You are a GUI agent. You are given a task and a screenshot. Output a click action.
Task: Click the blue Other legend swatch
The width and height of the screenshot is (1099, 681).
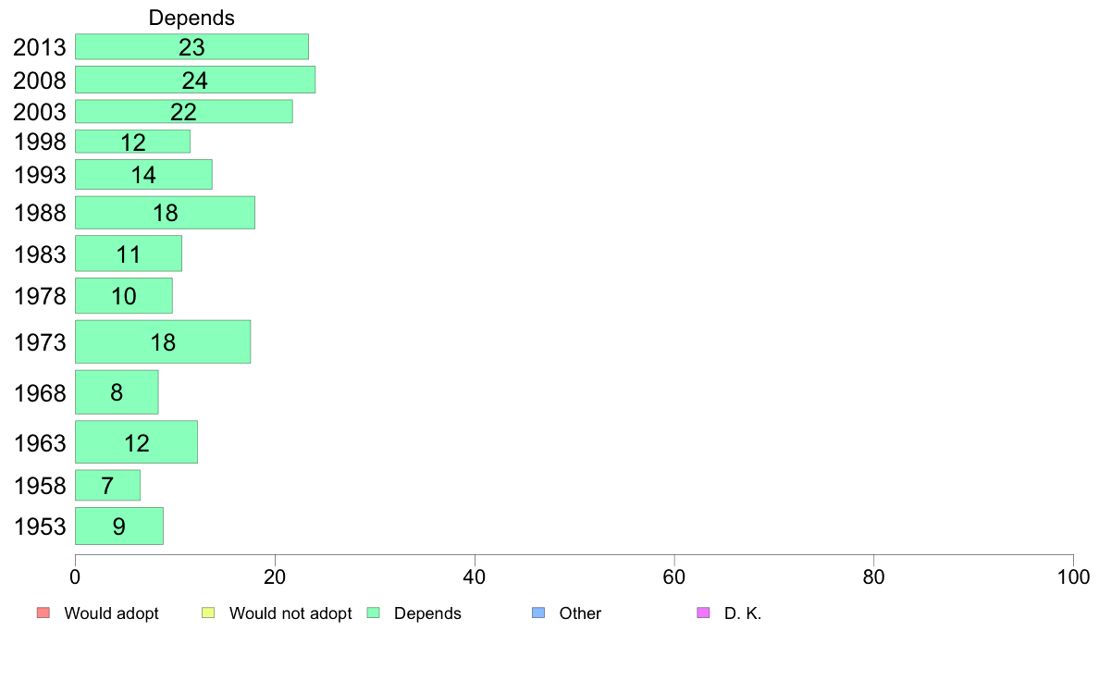pyautogui.click(x=538, y=613)
